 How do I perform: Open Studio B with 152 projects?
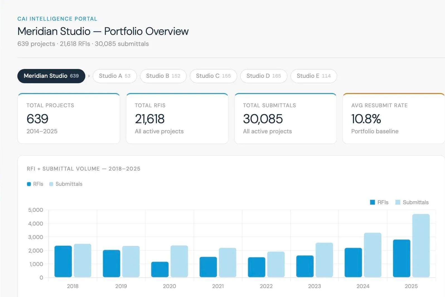(x=163, y=76)
